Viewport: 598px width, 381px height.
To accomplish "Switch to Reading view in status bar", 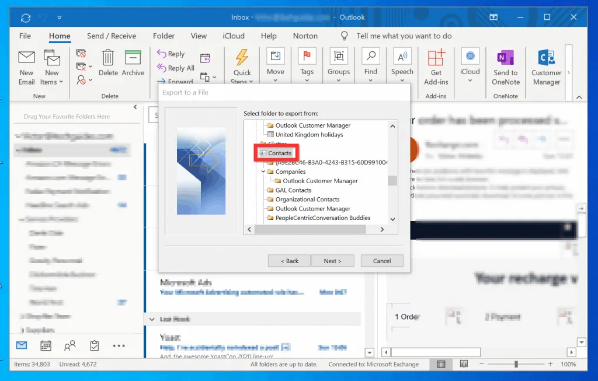I will point(464,364).
